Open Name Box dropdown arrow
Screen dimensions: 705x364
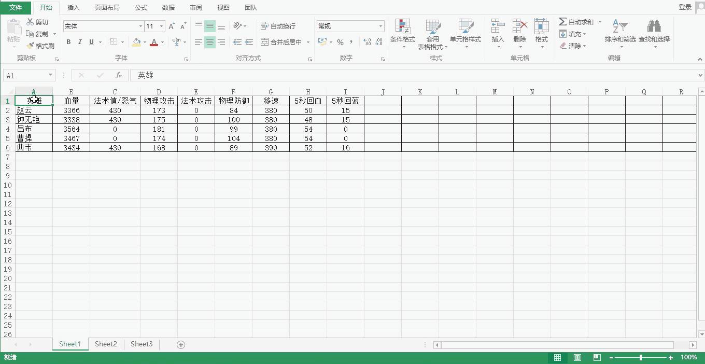pos(50,76)
